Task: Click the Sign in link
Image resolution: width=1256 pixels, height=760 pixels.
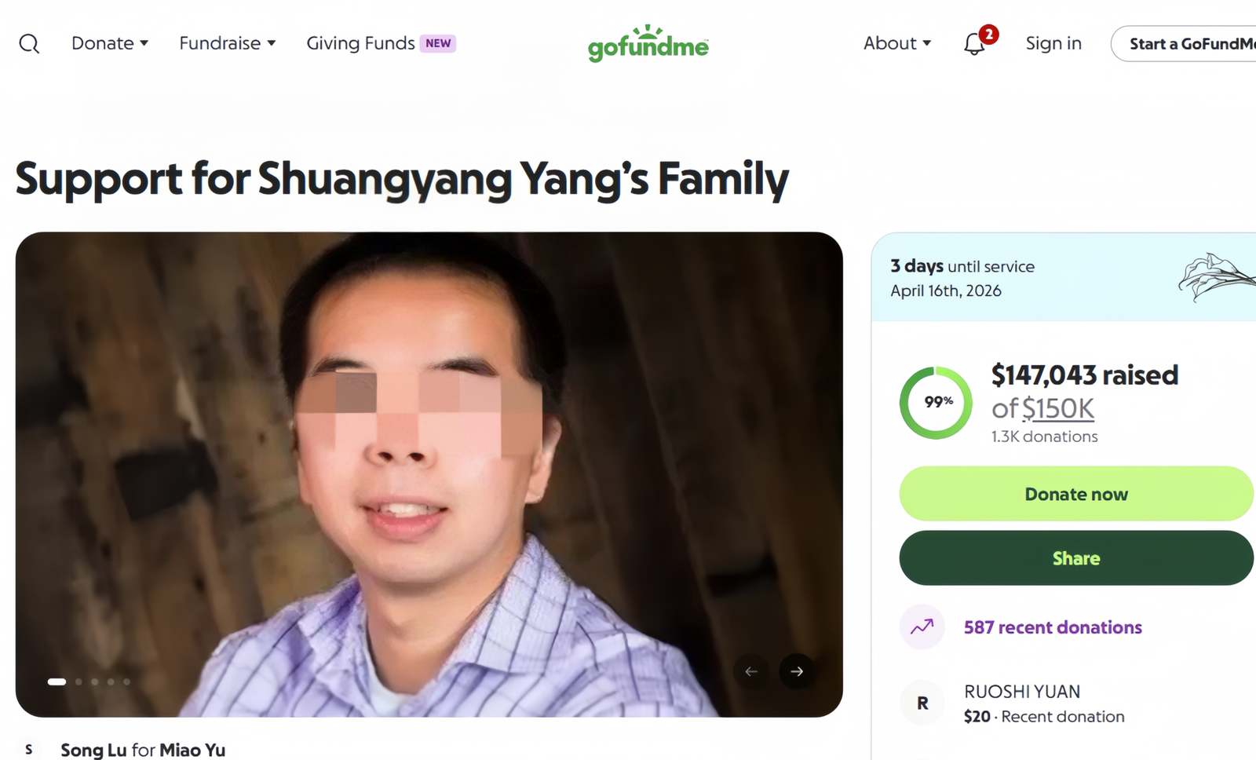Action: point(1053,43)
